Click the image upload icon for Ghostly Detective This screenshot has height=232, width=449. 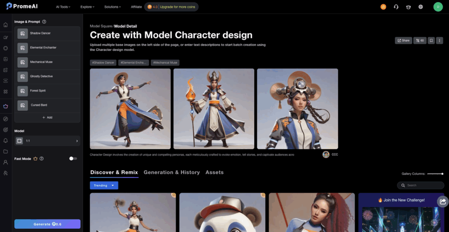tap(23, 77)
